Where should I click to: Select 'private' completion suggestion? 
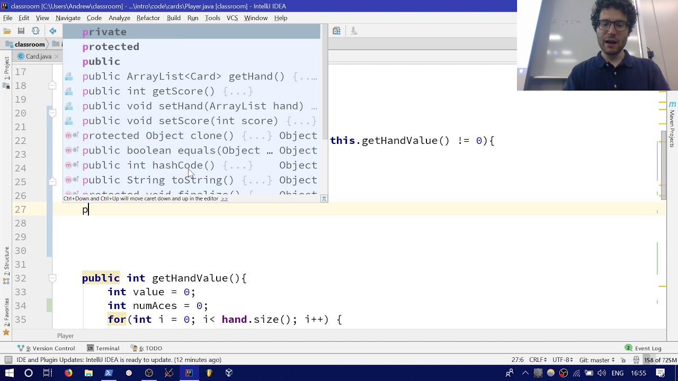pos(192,32)
